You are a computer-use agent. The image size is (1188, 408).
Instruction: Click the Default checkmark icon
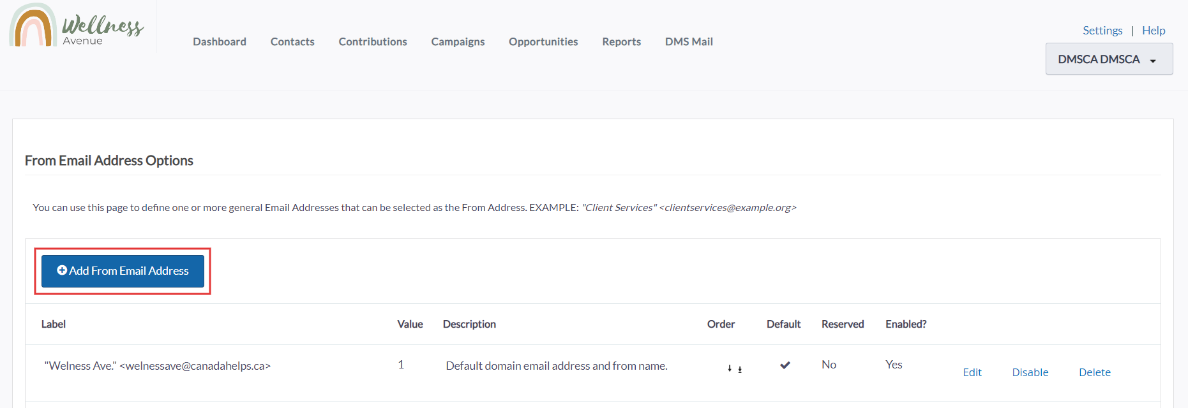[x=785, y=365]
